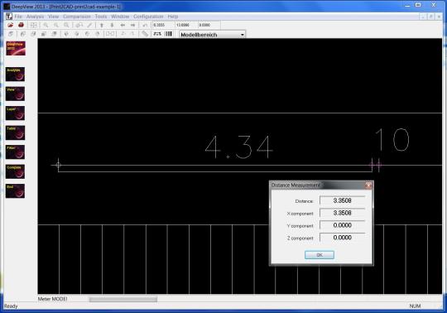Click the Z component value field
Image resolution: width=447 pixels, height=313 pixels.
[343, 238]
